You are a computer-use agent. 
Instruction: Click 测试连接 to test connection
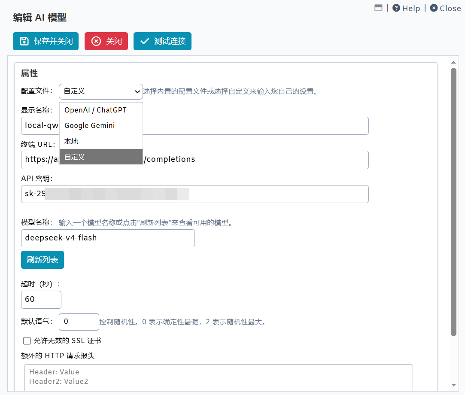162,41
